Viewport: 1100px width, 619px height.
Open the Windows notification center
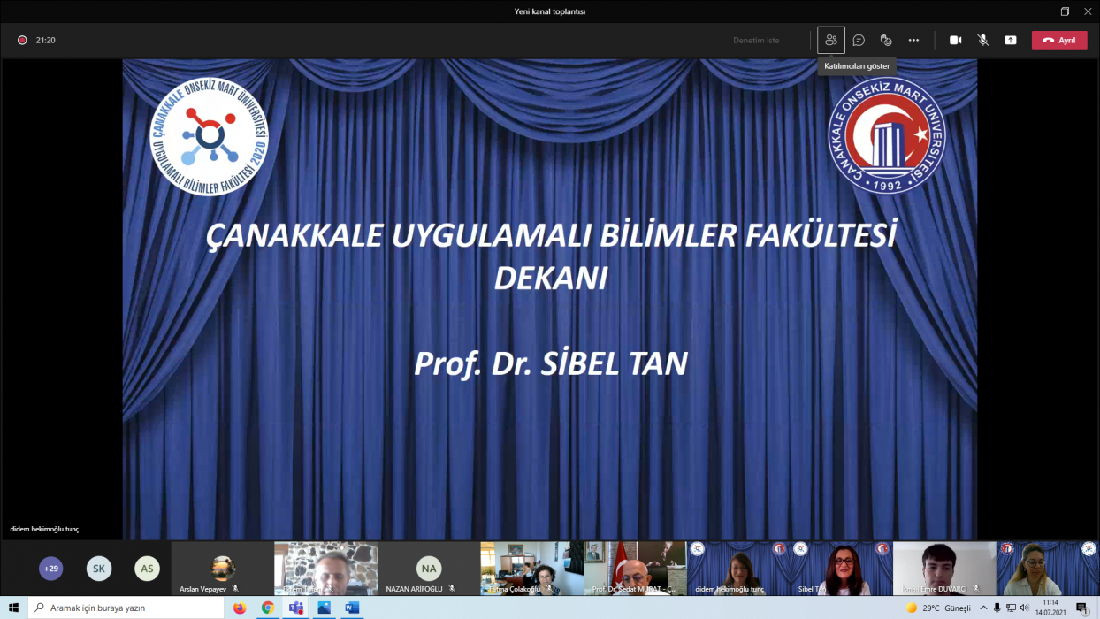coord(1082,608)
